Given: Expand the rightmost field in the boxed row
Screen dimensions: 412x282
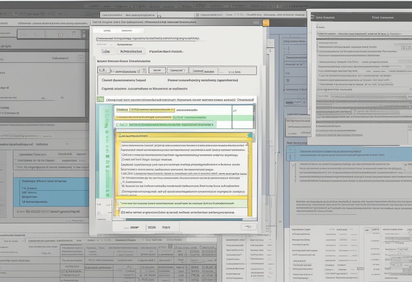Looking at the screenshot, I should tap(238, 71).
